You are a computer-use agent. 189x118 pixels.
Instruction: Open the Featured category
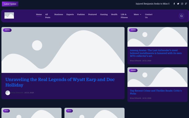tap(92, 14)
